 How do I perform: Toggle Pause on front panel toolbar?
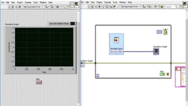click(20, 7)
